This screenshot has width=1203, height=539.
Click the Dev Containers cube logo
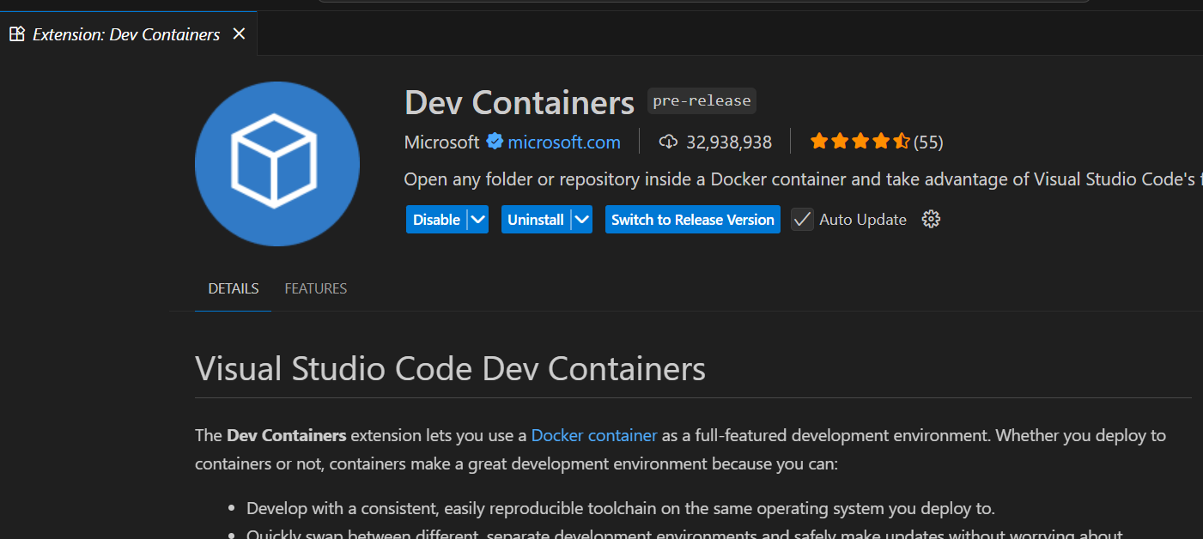pos(276,163)
